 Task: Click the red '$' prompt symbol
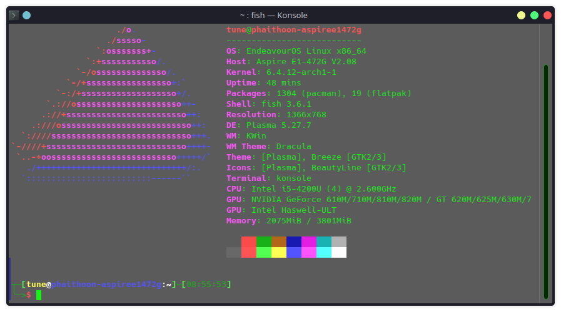(x=29, y=295)
